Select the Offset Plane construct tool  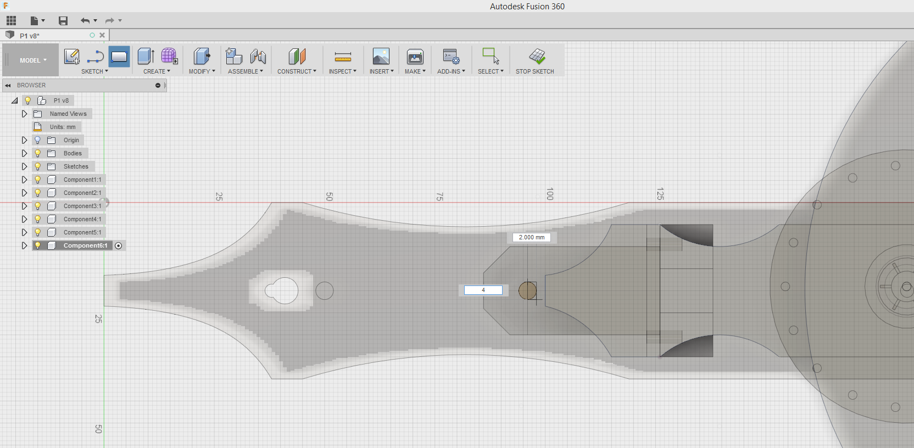point(297,56)
